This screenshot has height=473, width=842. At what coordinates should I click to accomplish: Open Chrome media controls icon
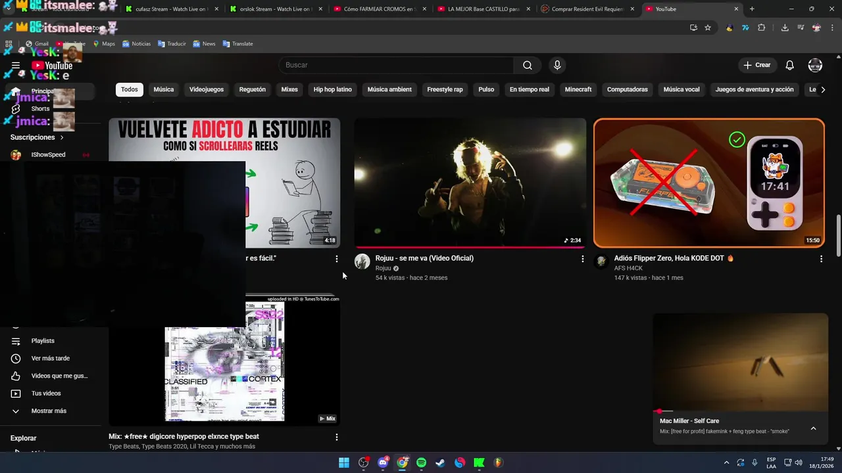point(801,28)
